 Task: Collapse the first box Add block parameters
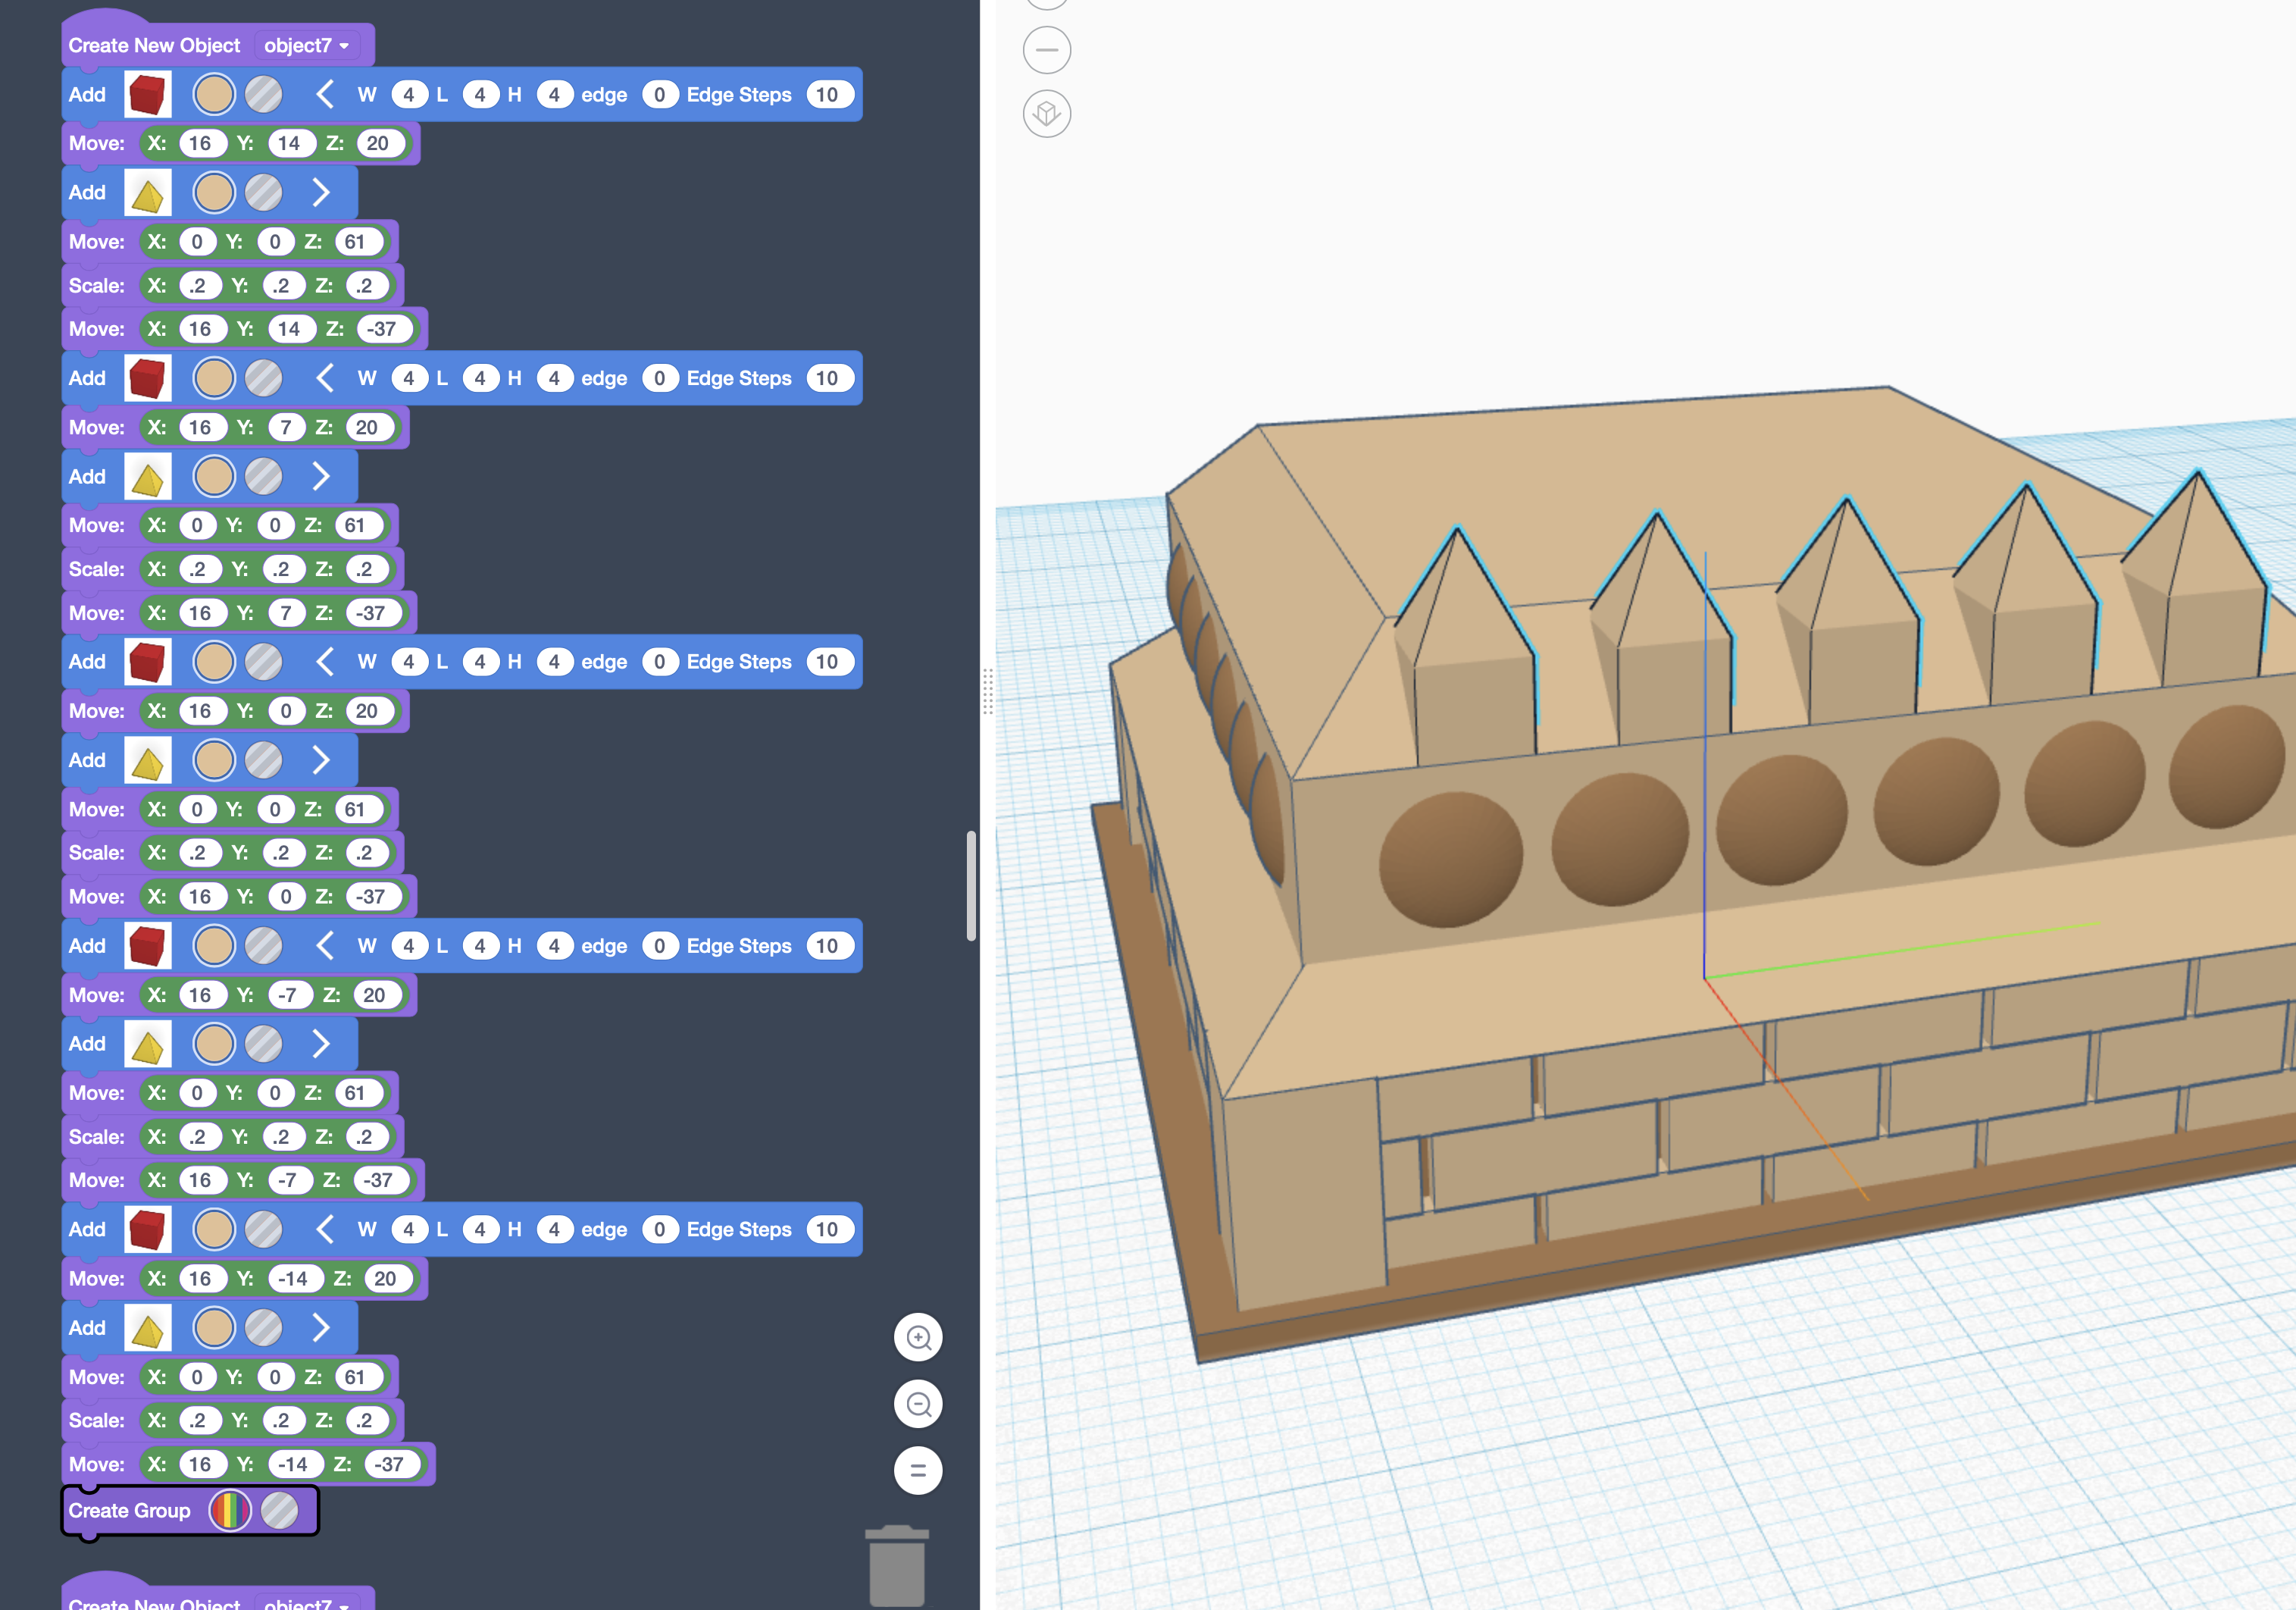tap(324, 95)
